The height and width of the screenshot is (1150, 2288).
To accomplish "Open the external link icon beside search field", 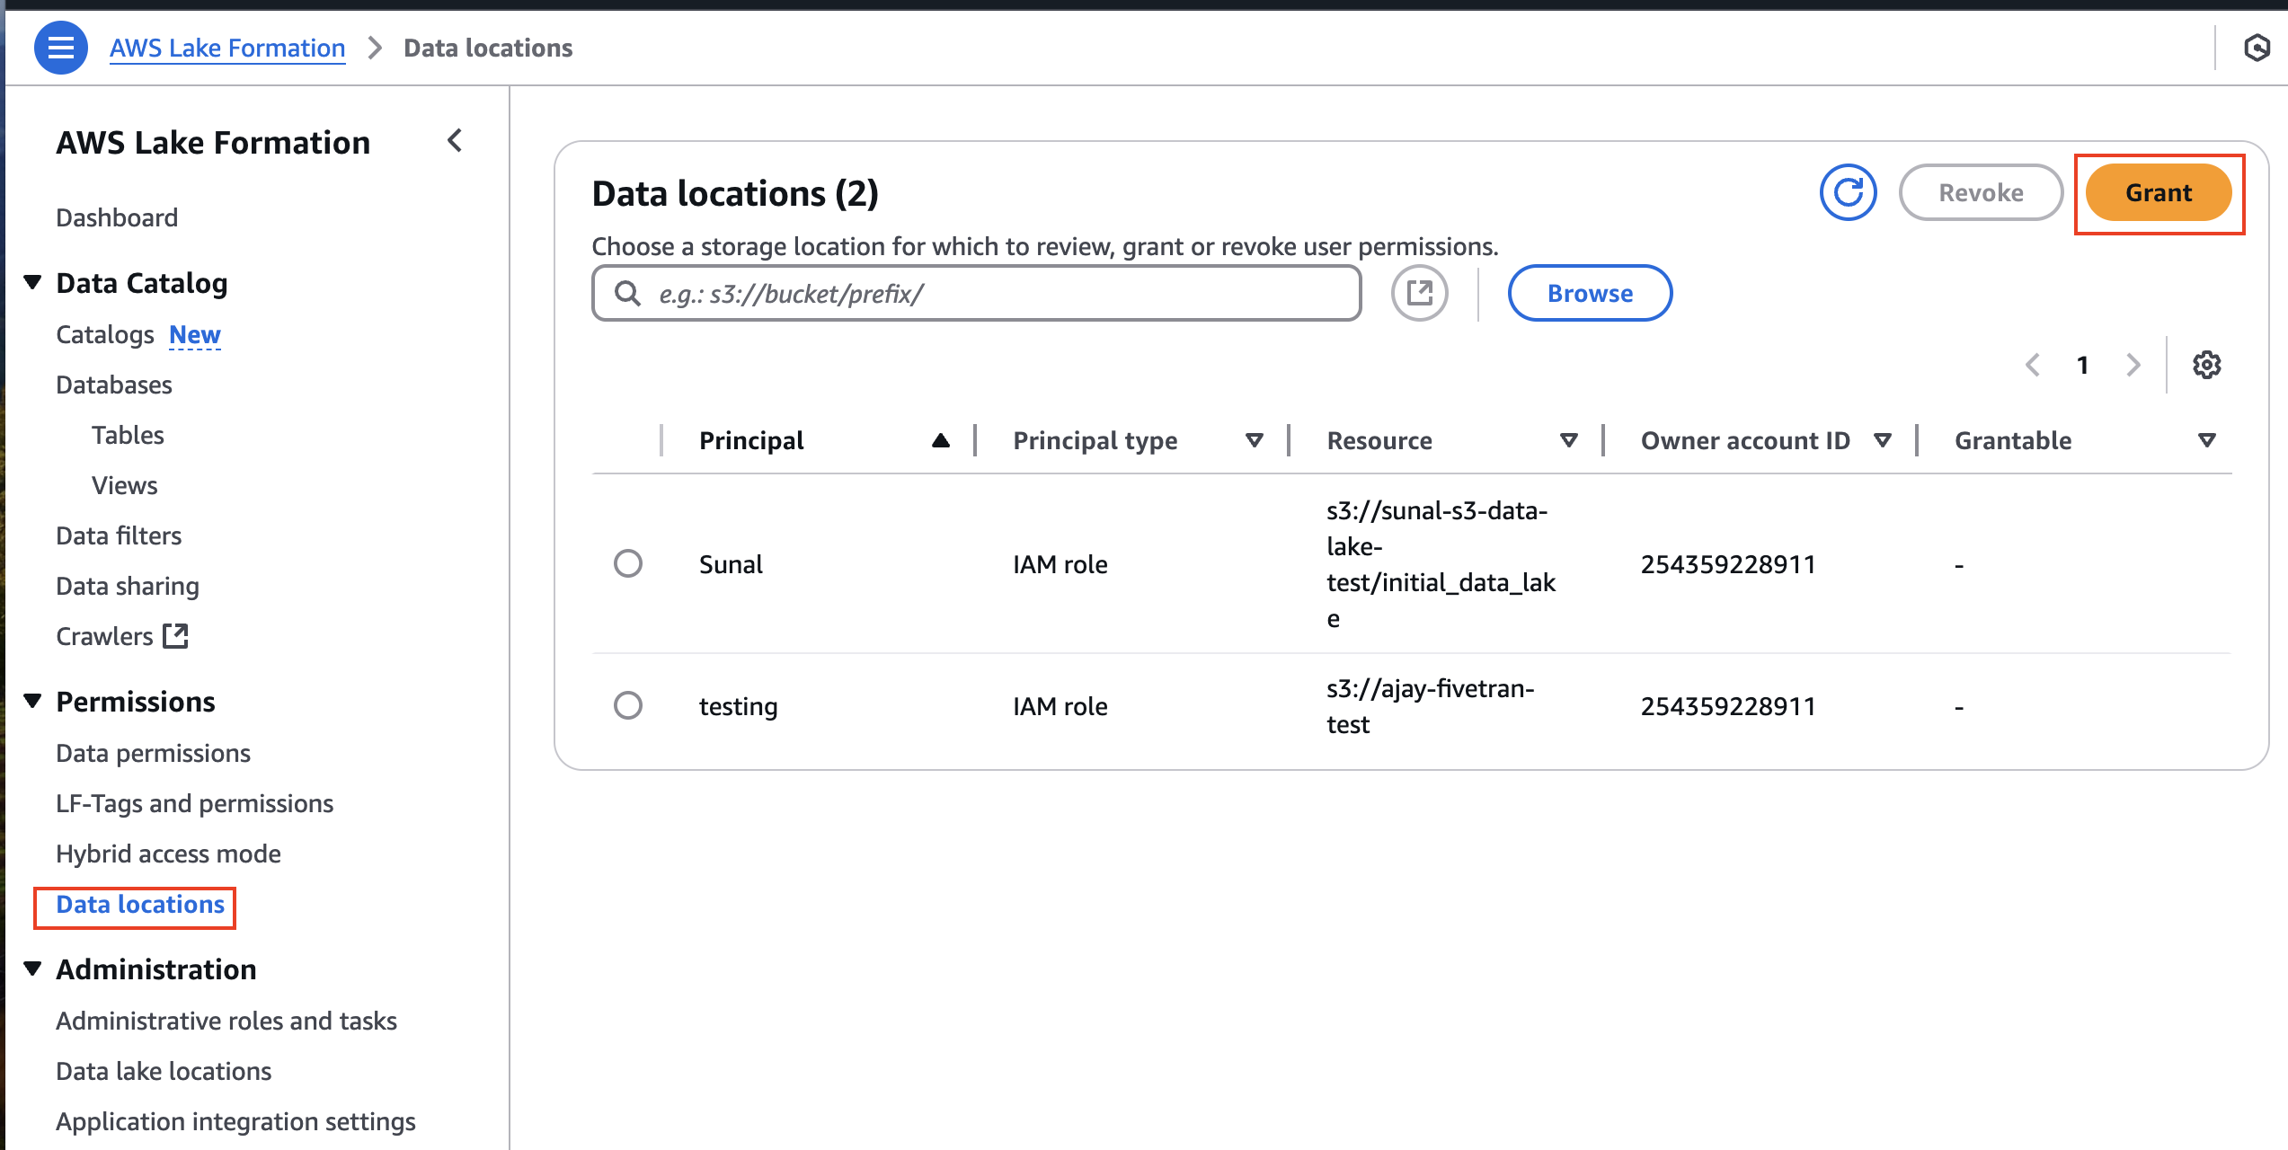I will point(1419,293).
